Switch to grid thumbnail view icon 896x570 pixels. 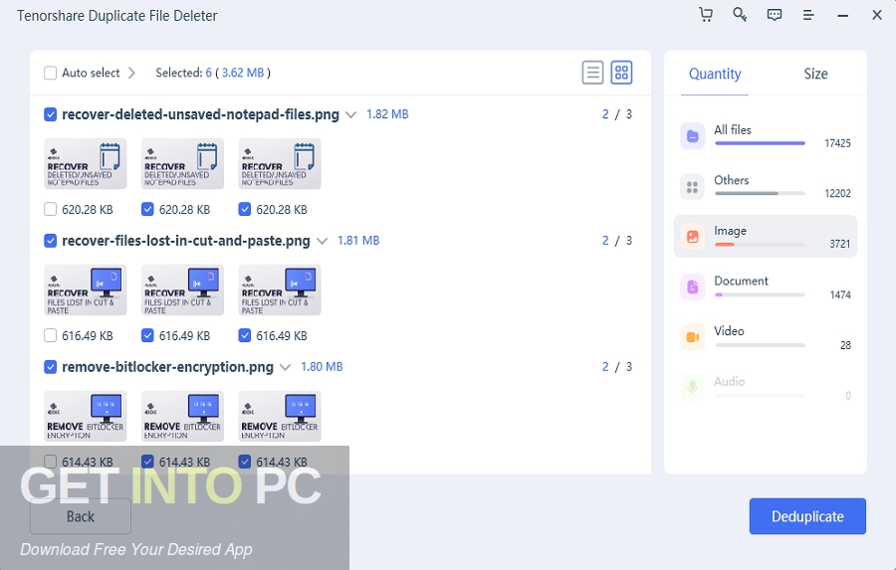[x=621, y=73]
